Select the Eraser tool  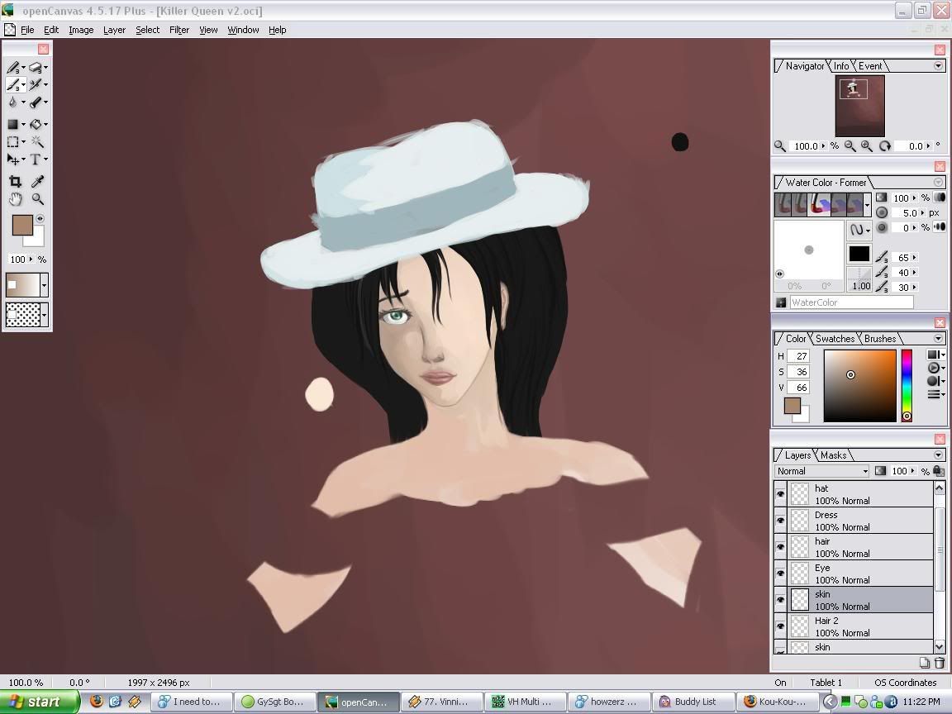point(36,68)
